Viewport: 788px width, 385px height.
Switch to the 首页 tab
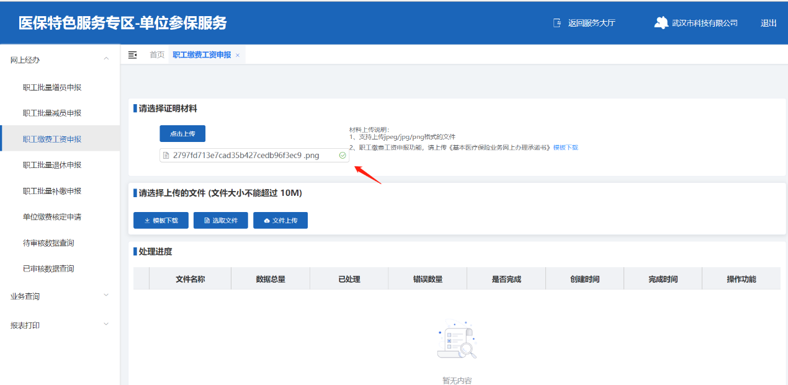[157, 55]
